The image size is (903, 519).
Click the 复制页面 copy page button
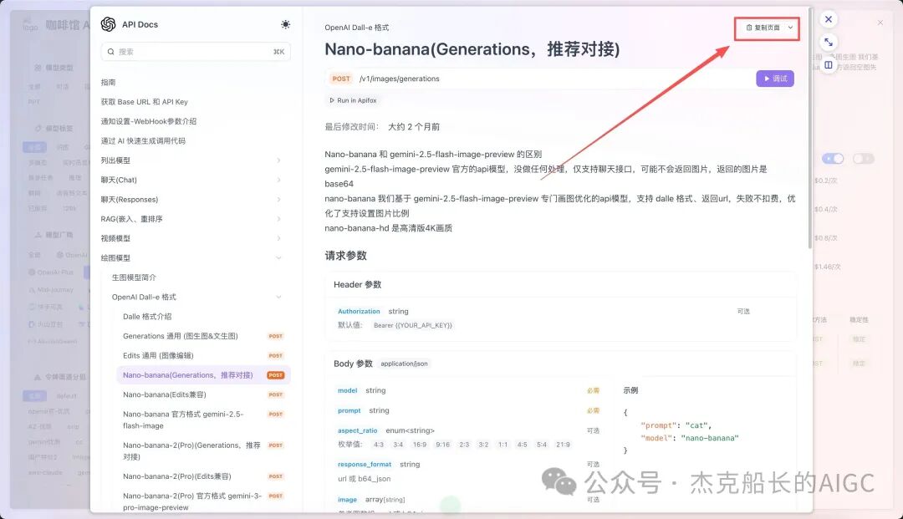point(762,28)
